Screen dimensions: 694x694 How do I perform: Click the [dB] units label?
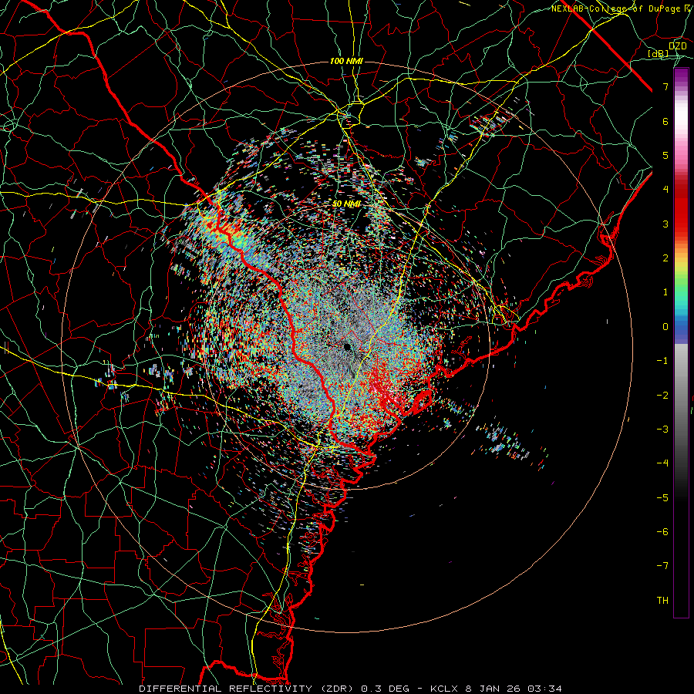(658, 53)
